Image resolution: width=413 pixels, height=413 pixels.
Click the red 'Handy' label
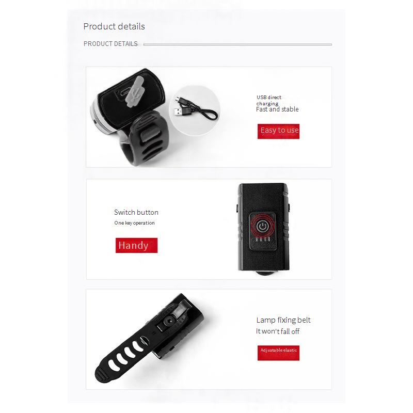[x=136, y=245]
